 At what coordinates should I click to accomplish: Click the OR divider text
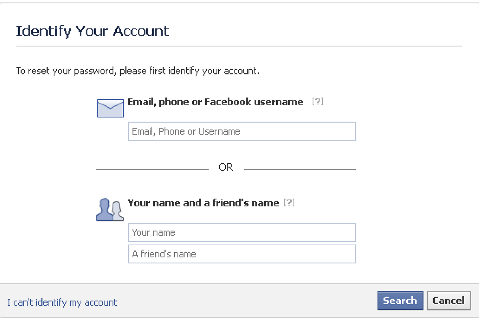coord(226,167)
